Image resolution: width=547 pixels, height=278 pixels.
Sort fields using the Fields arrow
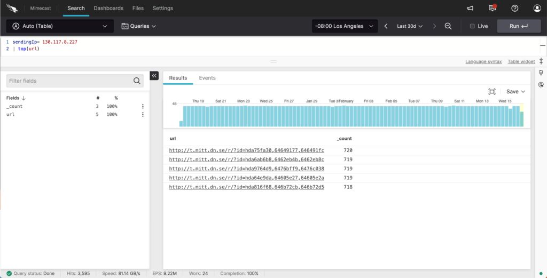[x=24, y=98]
